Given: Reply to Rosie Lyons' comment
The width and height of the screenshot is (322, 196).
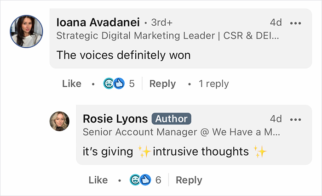Looking at the screenshot, I should 189,180.
